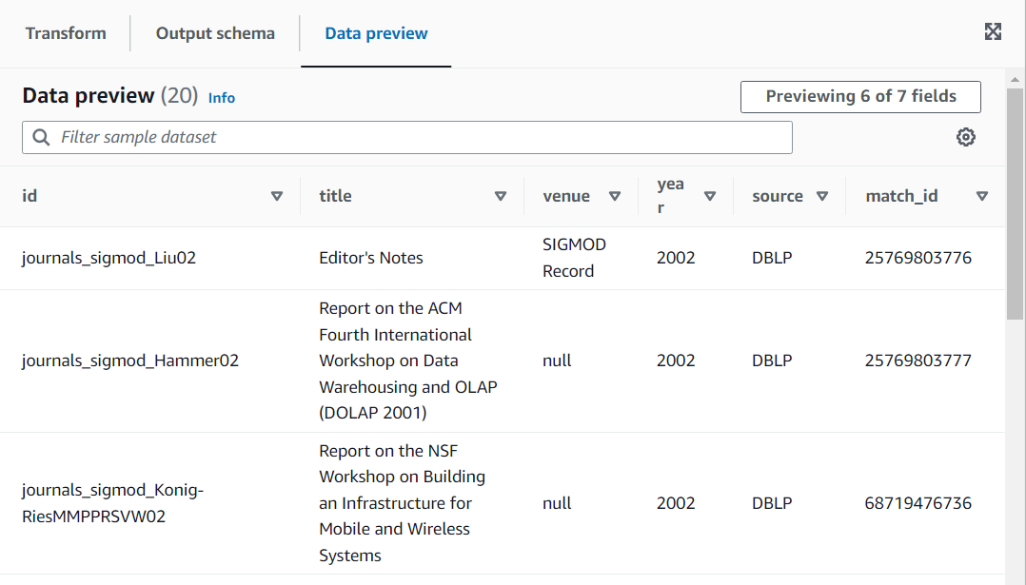Expand the Previewing 6 of 7 fields control
The width and height of the screenshot is (1026, 585).
coord(860,96)
